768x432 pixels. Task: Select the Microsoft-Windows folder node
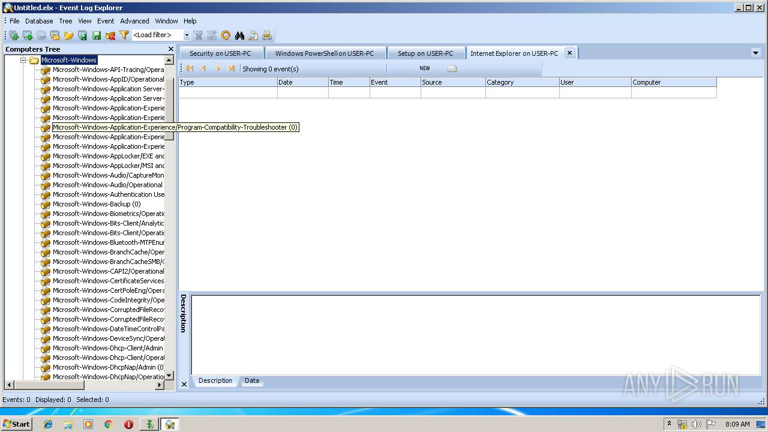pyautogui.click(x=69, y=60)
